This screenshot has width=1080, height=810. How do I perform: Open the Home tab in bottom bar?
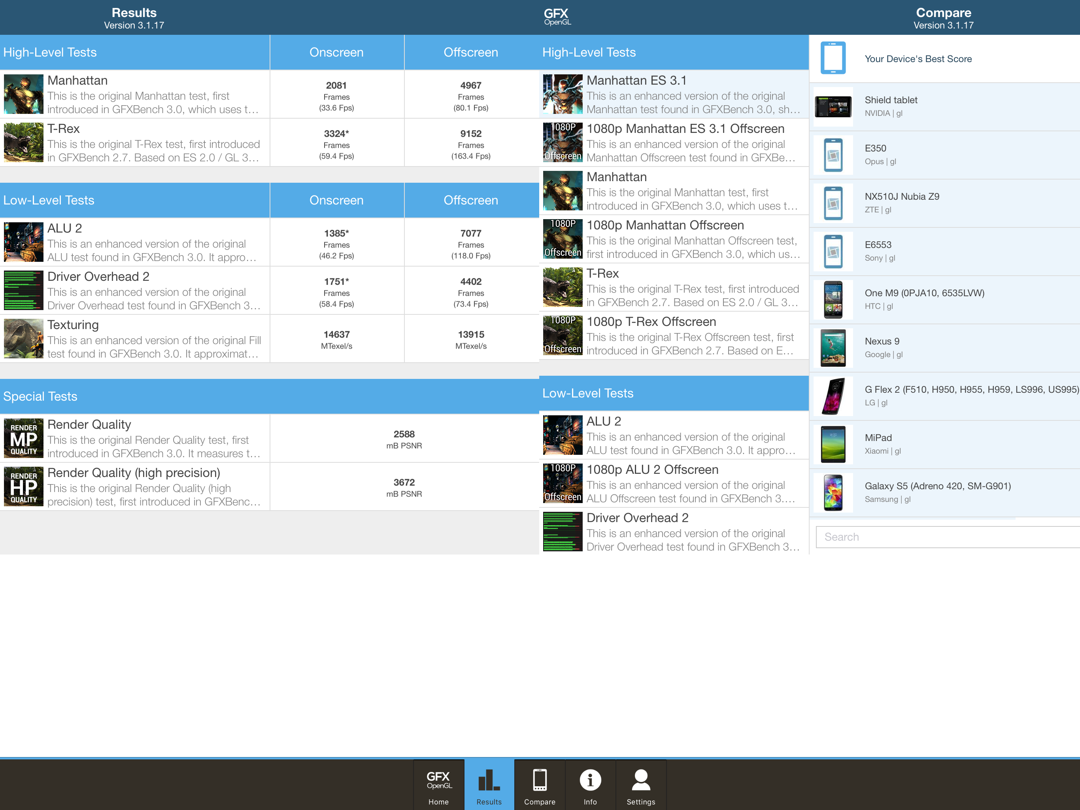[438, 785]
